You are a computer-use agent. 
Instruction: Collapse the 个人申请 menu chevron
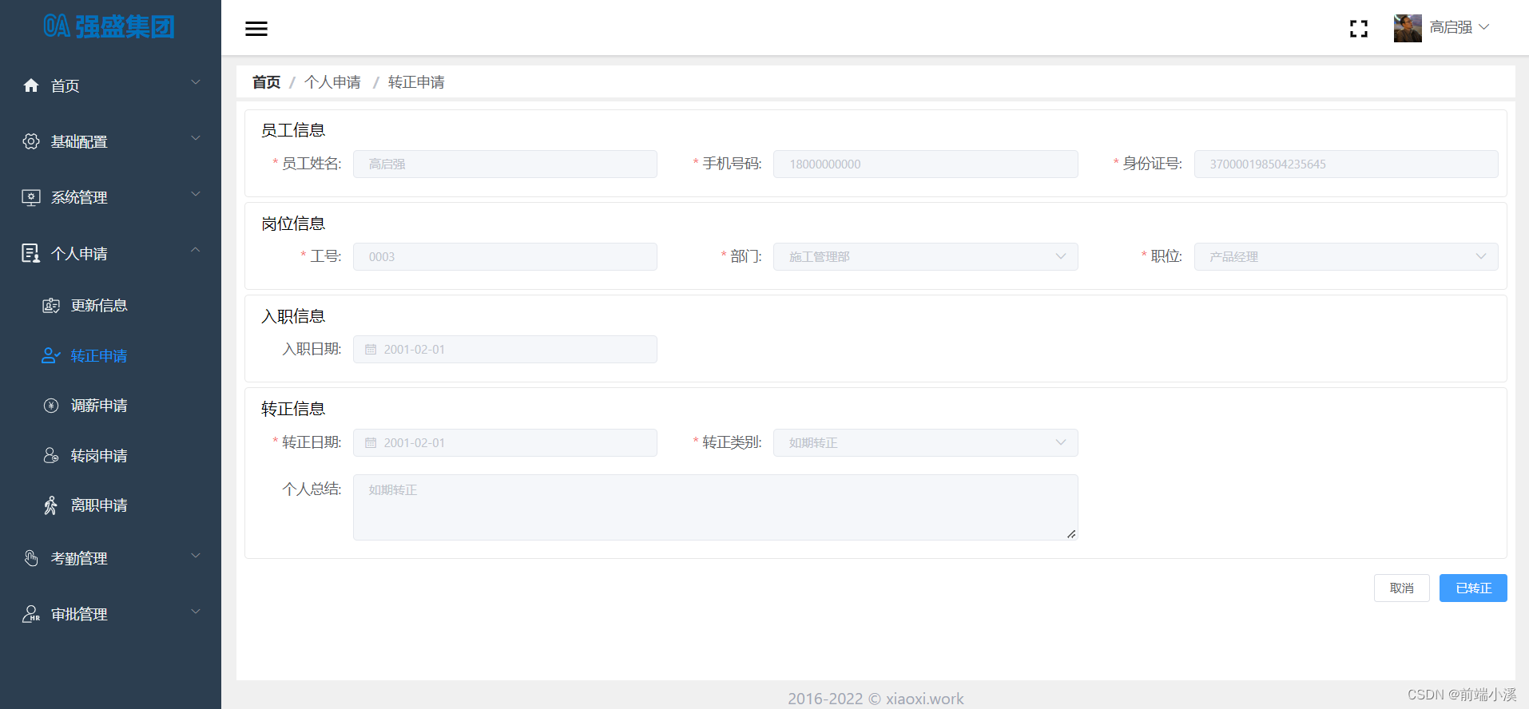tap(196, 250)
